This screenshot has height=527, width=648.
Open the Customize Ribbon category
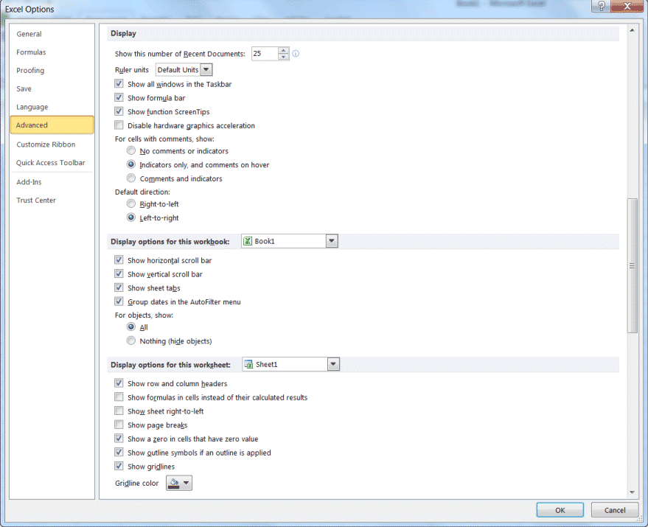[x=52, y=144]
